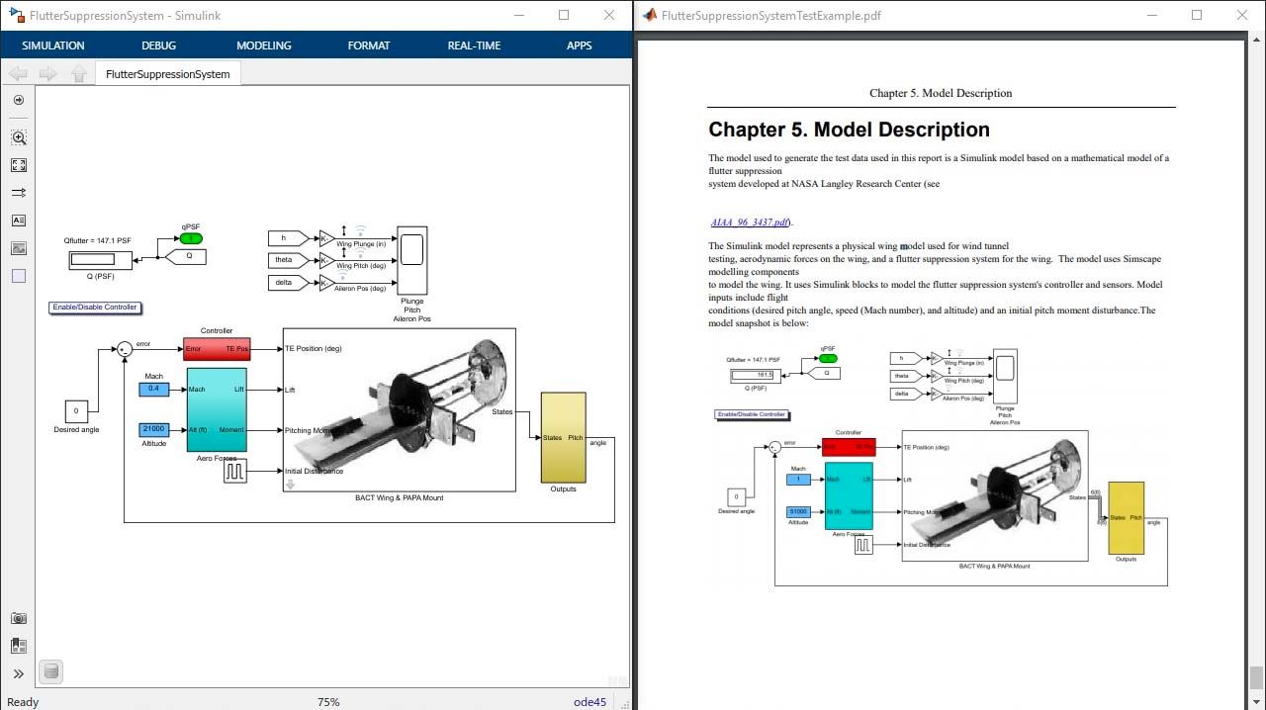Open the ode45 solver information

click(589, 702)
